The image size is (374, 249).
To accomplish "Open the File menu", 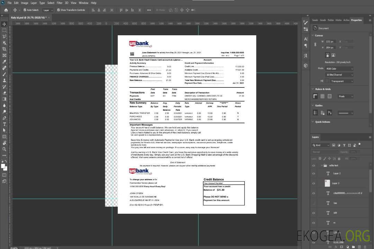I will (x=10, y=3).
